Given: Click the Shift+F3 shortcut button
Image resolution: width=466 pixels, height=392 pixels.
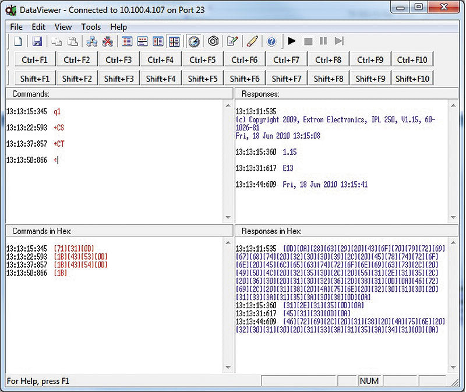Looking at the screenshot, I should (119, 79).
